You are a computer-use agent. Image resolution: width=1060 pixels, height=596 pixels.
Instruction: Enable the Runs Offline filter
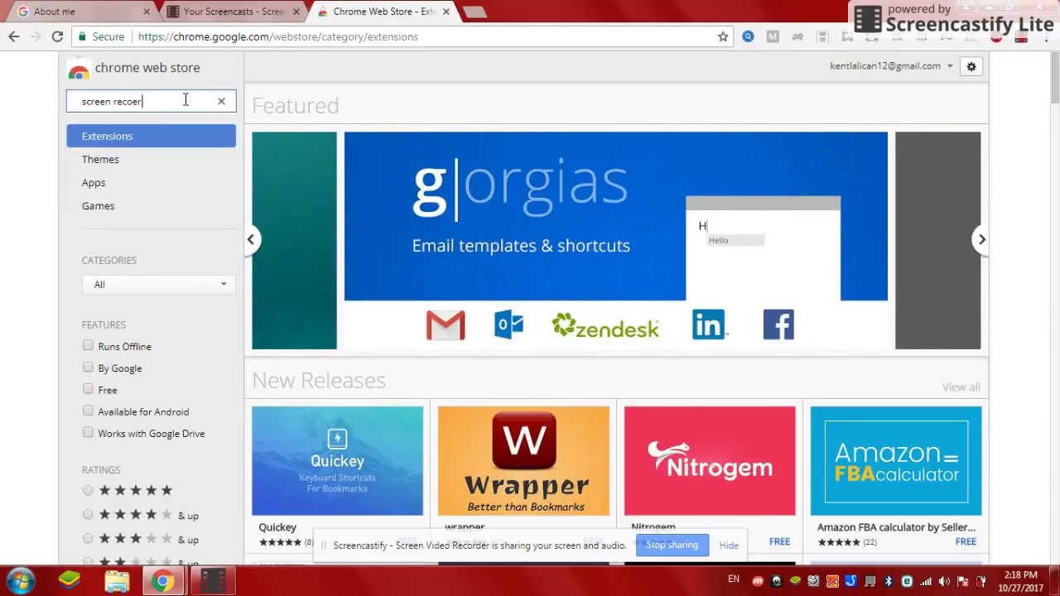[88, 345]
